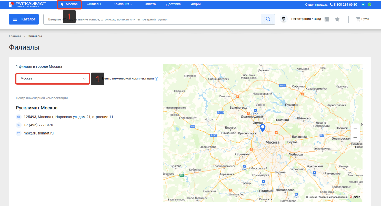Email msk@rusklimat.ru

point(39,133)
